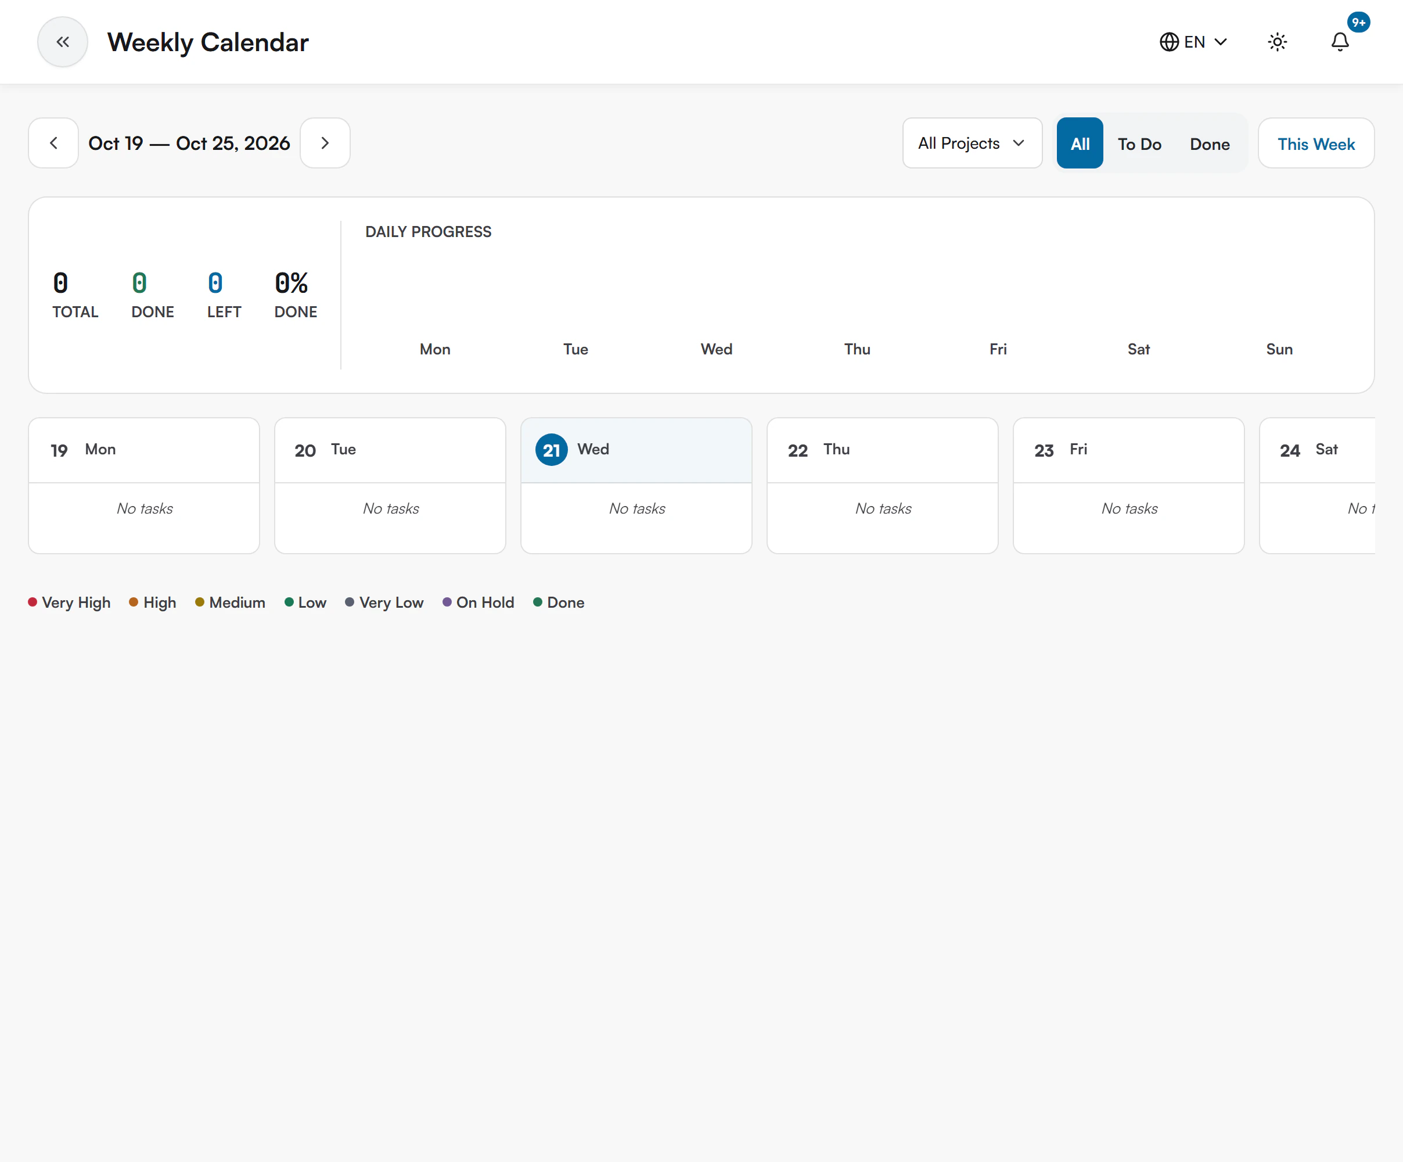Click the 0% DONE stat
Image resolution: width=1403 pixels, height=1162 pixels.
[296, 295]
